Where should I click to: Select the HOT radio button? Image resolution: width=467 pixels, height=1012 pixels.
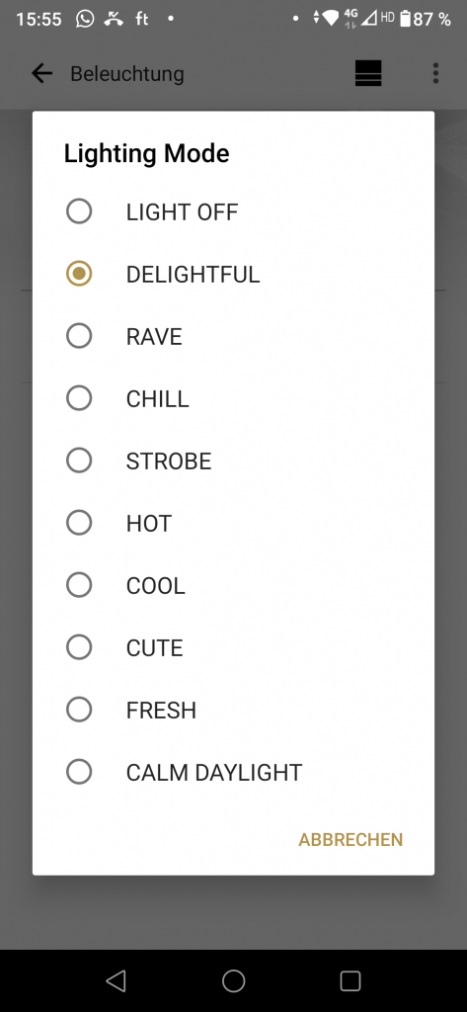233,523
